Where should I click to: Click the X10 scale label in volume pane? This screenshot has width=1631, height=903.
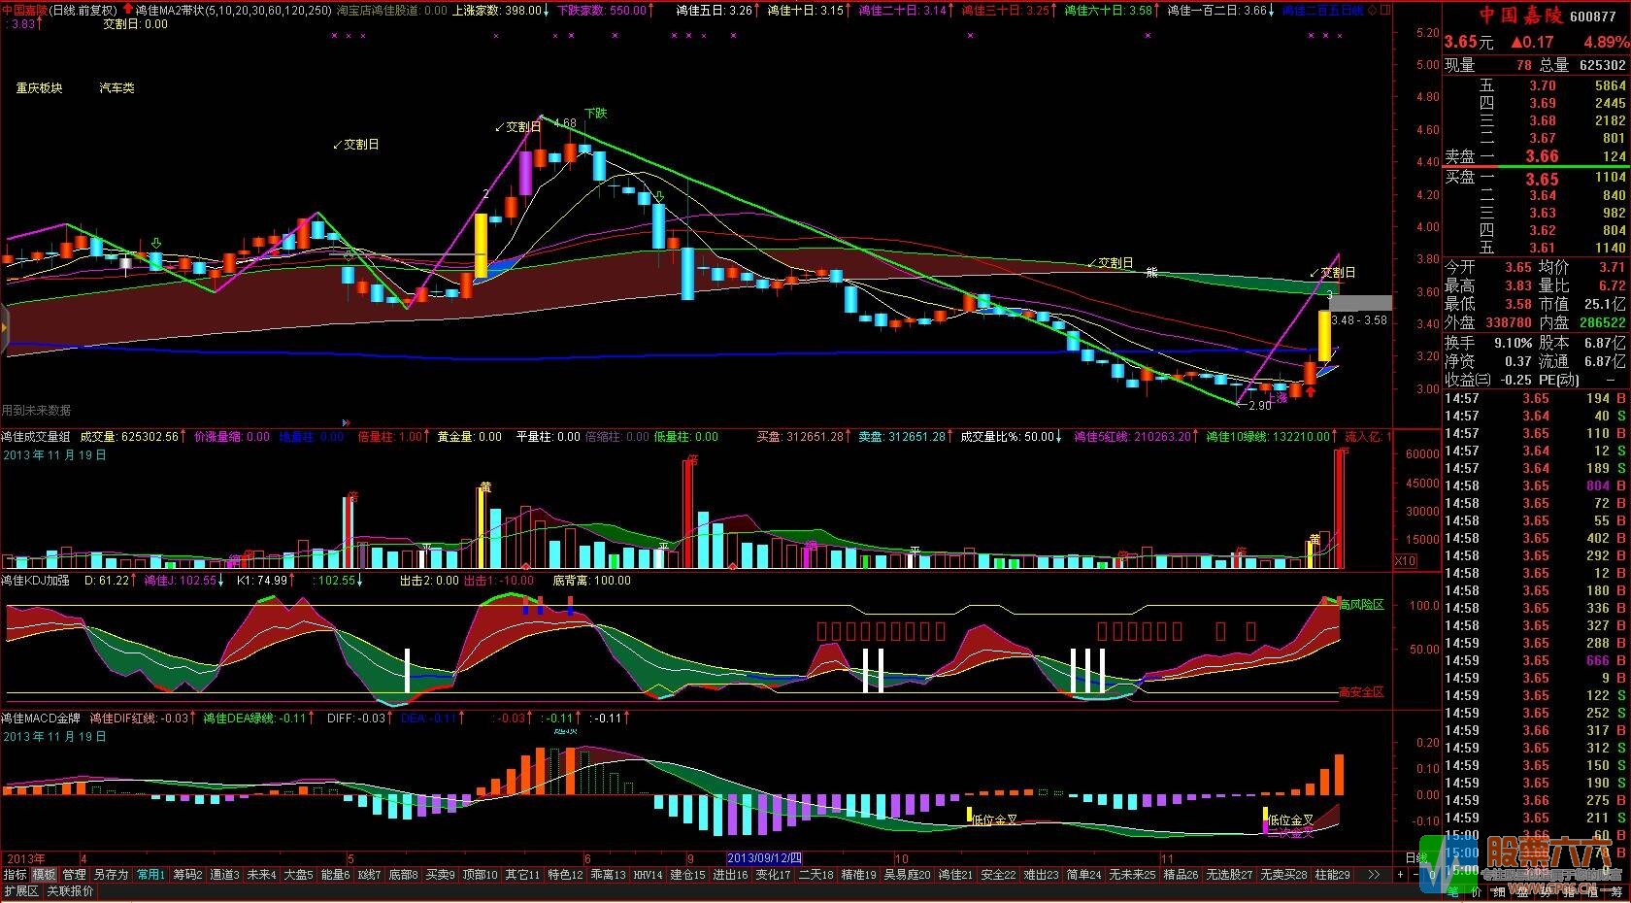[x=1405, y=560]
